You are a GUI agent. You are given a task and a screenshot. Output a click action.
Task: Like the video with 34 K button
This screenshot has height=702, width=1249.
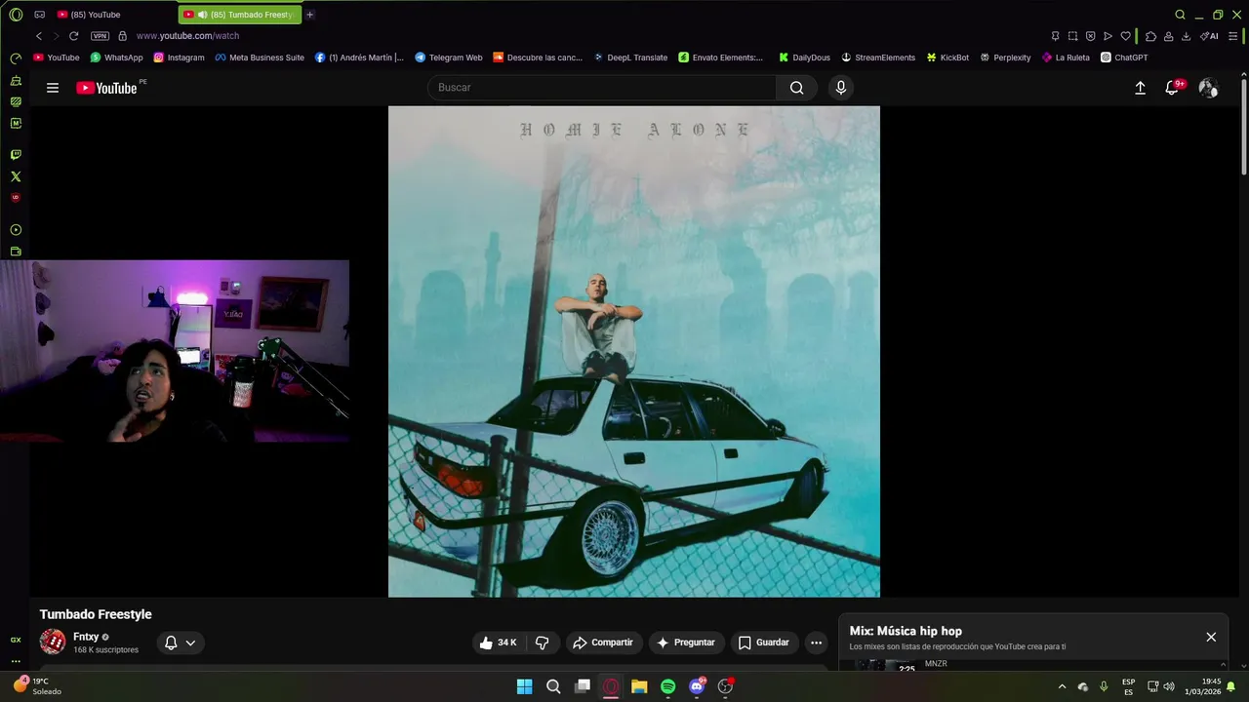498,643
